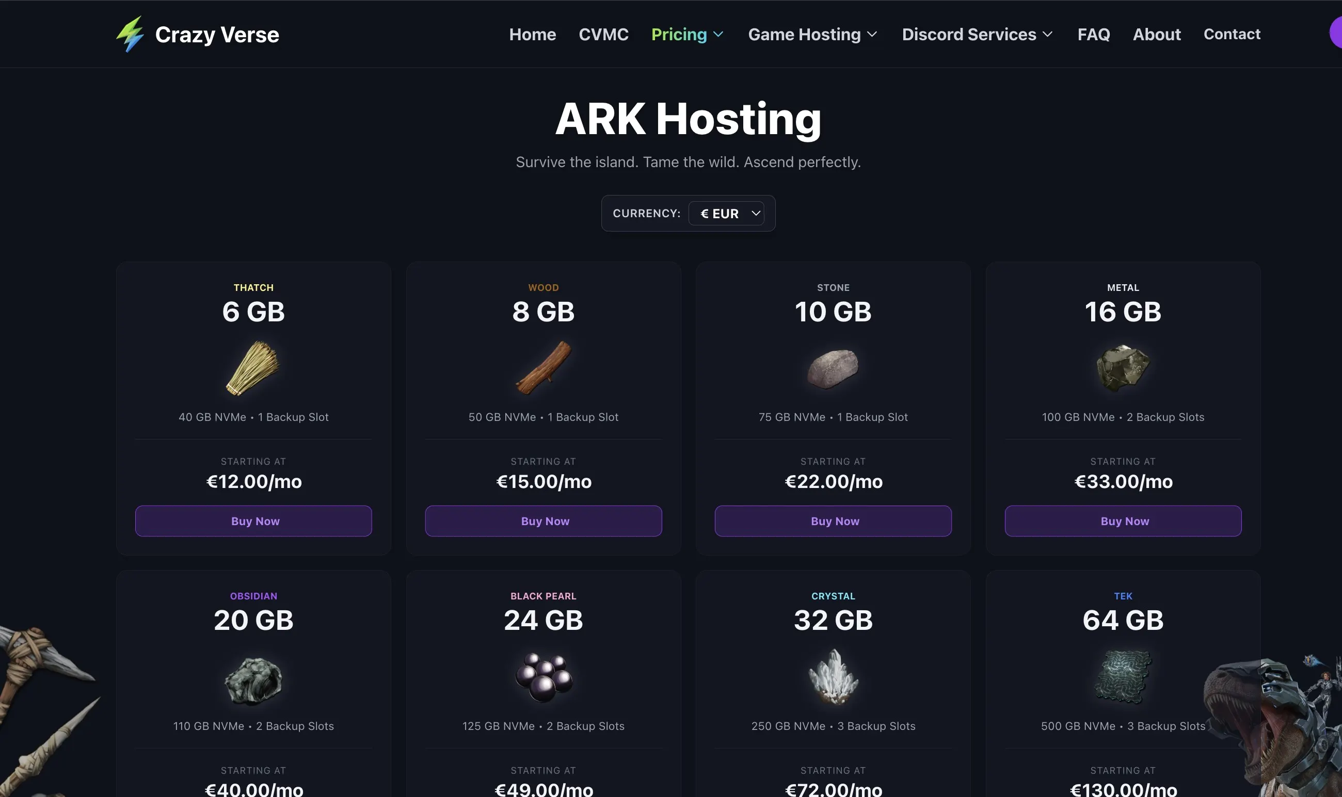Click '50 GB NVMe • 1 Backup Slot' text
This screenshot has width=1342, height=797.
[543, 417]
